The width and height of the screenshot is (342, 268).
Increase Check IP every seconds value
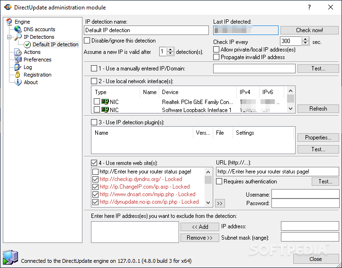306,39
